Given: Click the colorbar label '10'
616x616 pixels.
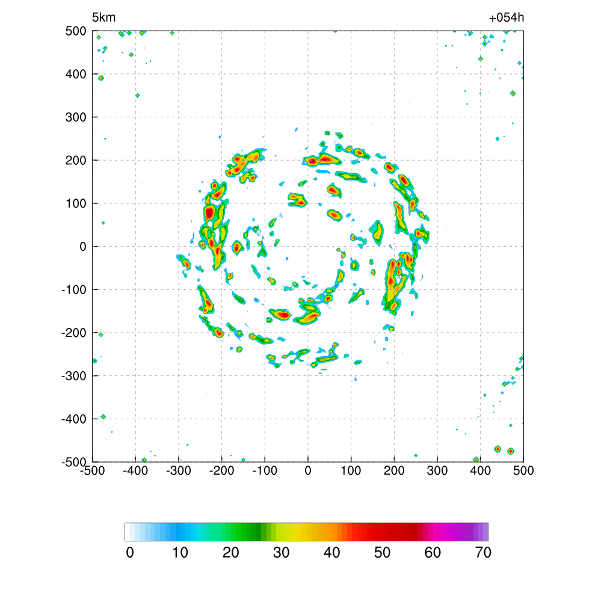Looking at the screenshot, I should 180,553.
